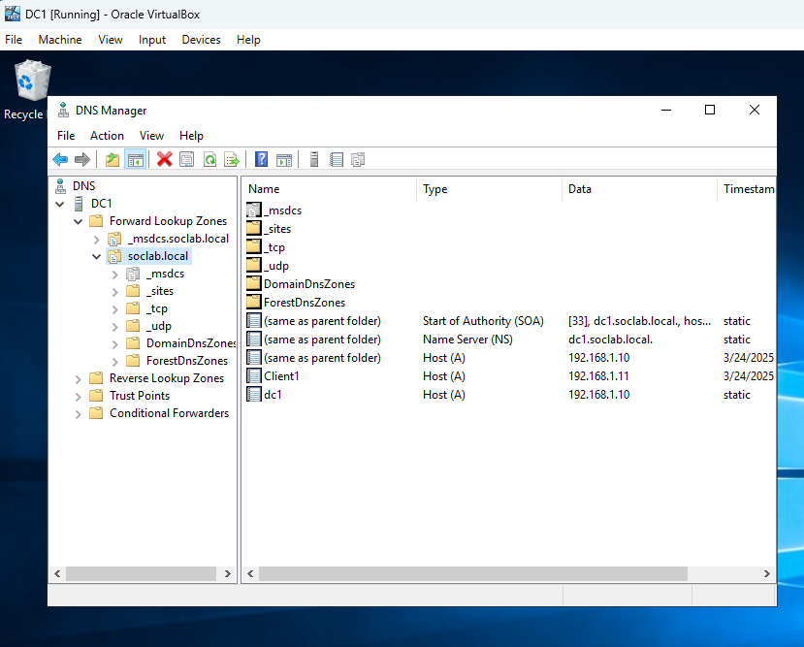Open DNS Manager Action menu
This screenshot has height=647, width=804.
pyautogui.click(x=107, y=136)
